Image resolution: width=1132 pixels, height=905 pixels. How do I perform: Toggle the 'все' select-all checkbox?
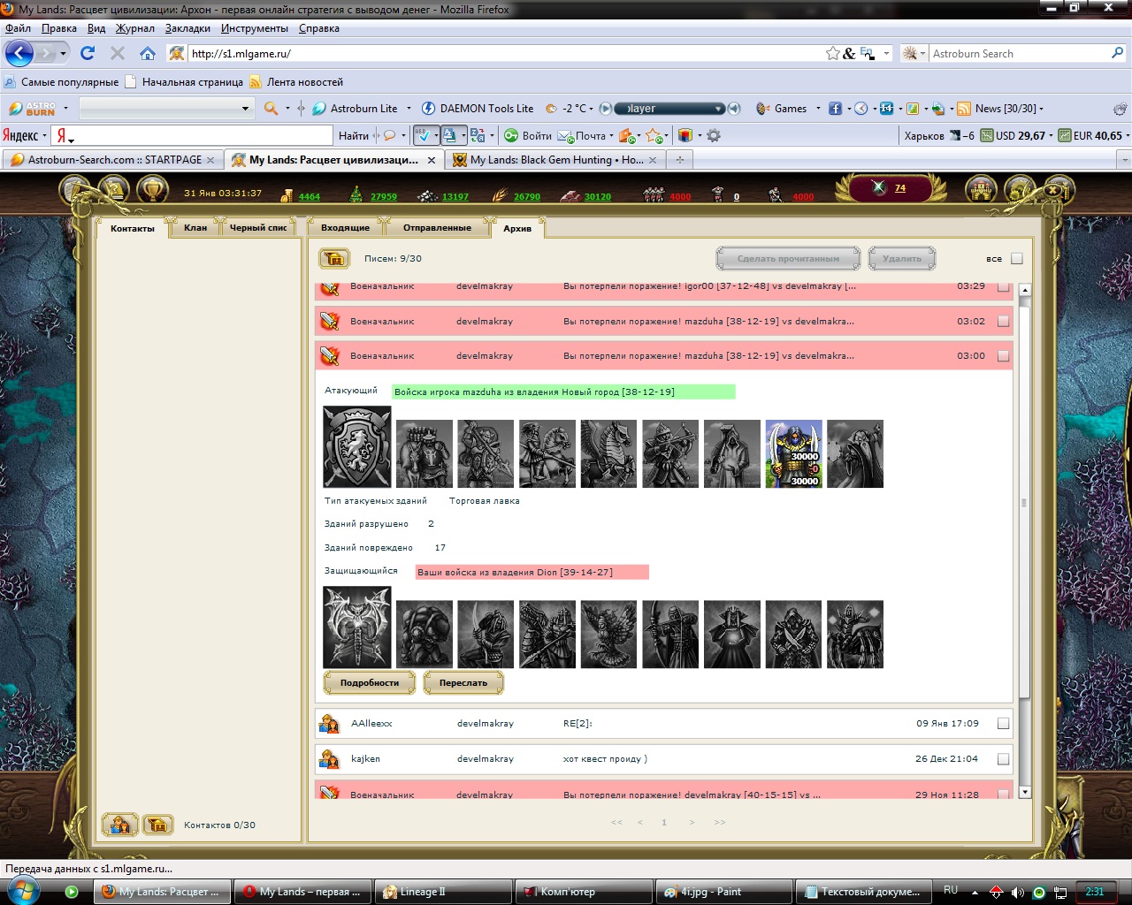1016,259
